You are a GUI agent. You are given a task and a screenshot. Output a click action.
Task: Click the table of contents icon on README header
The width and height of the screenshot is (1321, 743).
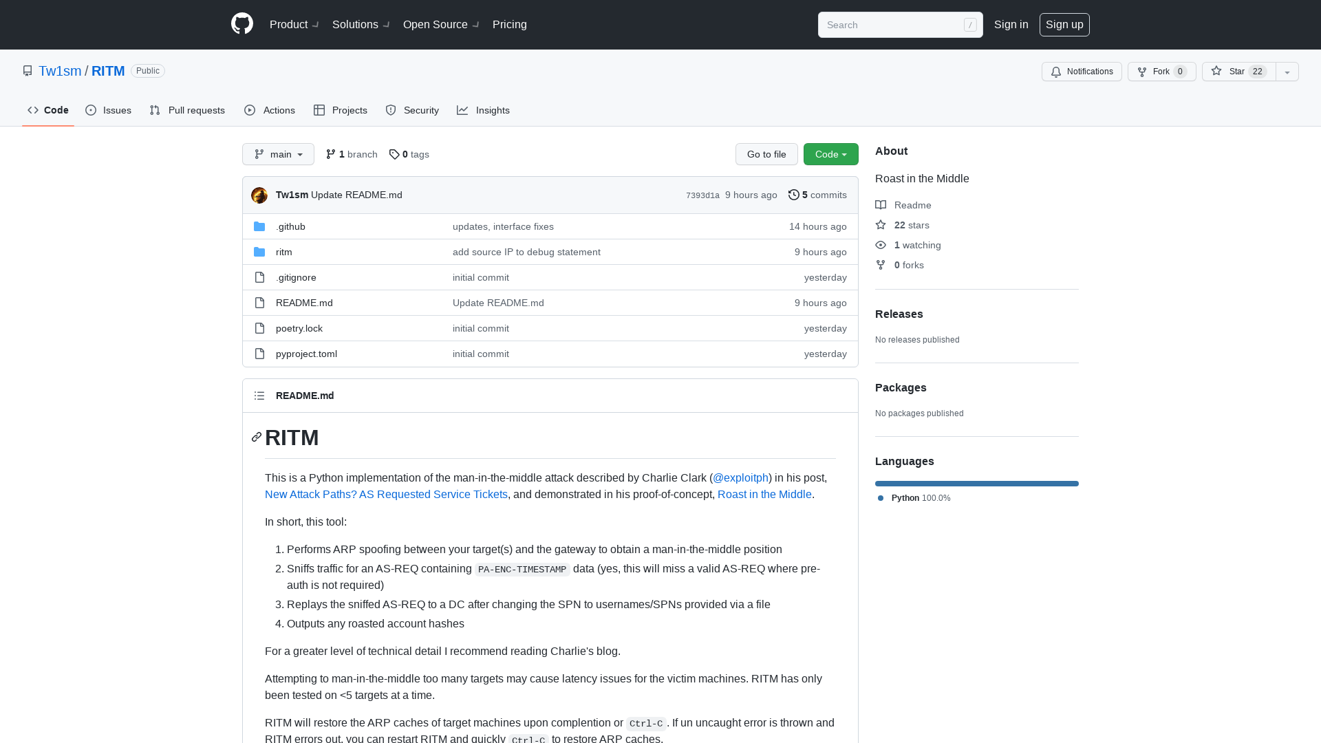[x=259, y=396]
